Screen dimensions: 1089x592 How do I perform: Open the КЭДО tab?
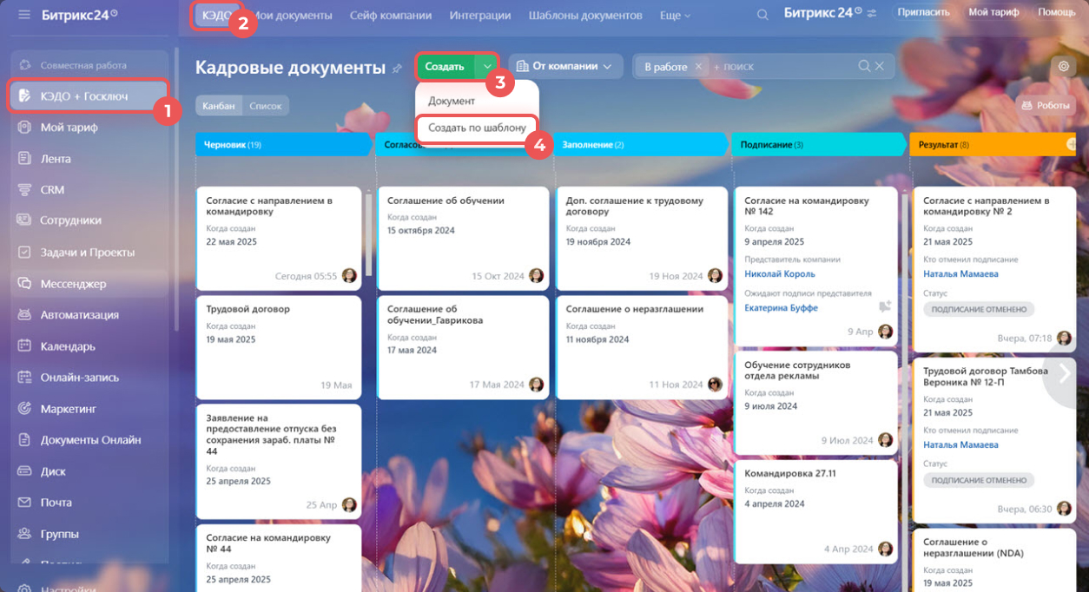pos(216,16)
